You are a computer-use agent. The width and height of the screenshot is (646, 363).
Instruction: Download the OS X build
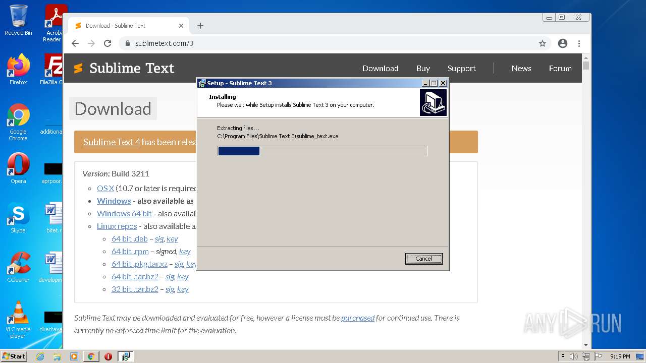pos(105,189)
